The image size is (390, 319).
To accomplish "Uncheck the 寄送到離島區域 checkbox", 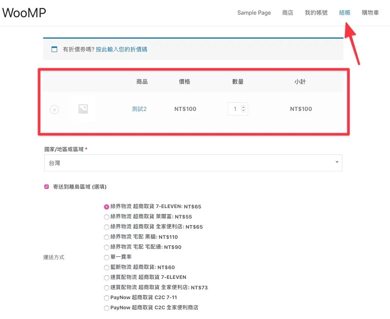I will click(x=47, y=186).
